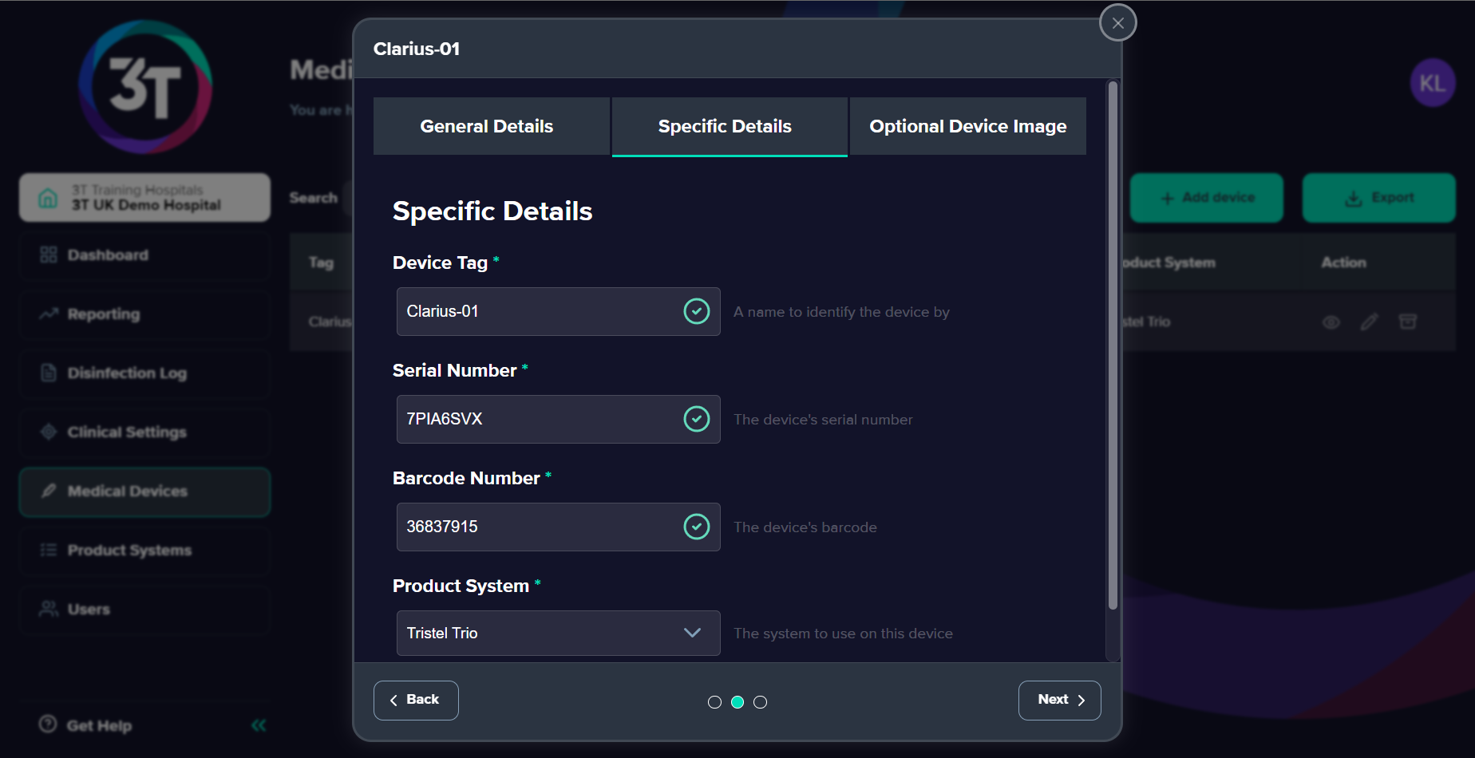View device using the eye icon
1475x758 pixels.
pos(1331,322)
